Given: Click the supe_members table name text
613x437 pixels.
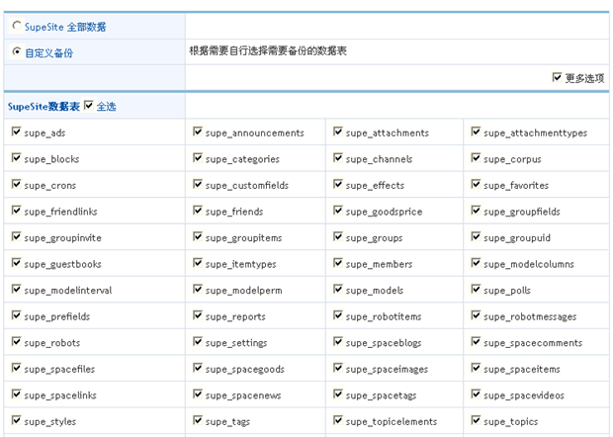Looking at the screenshot, I should tap(379, 264).
